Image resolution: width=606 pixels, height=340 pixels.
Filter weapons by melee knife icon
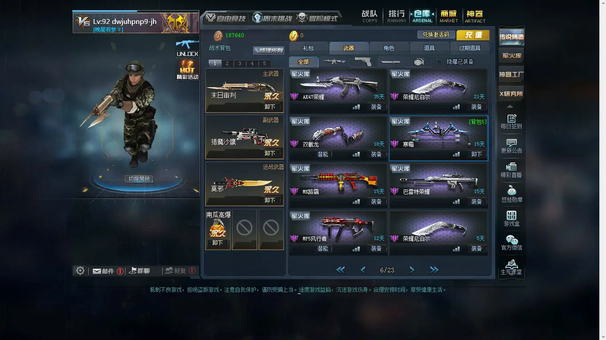(390, 62)
